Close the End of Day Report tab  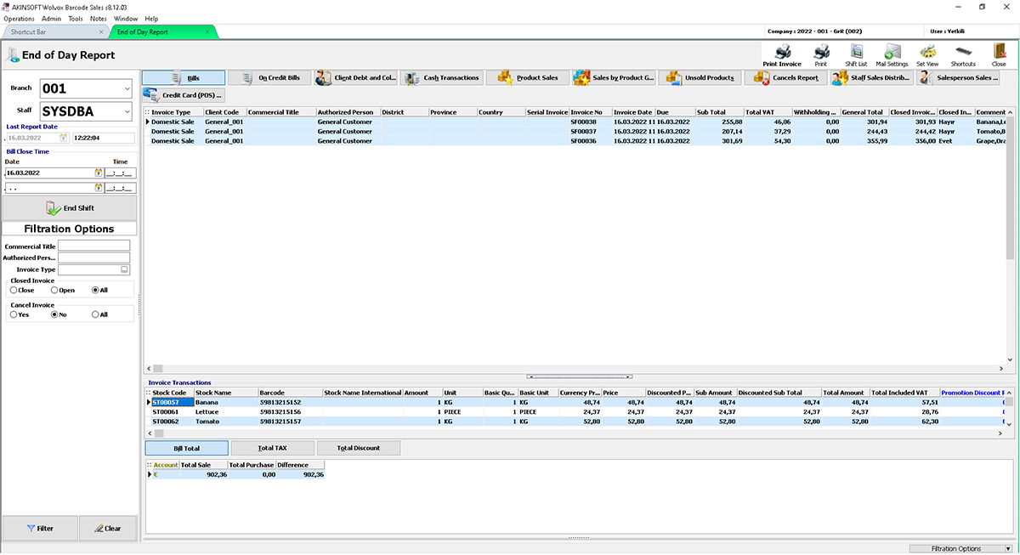click(207, 32)
